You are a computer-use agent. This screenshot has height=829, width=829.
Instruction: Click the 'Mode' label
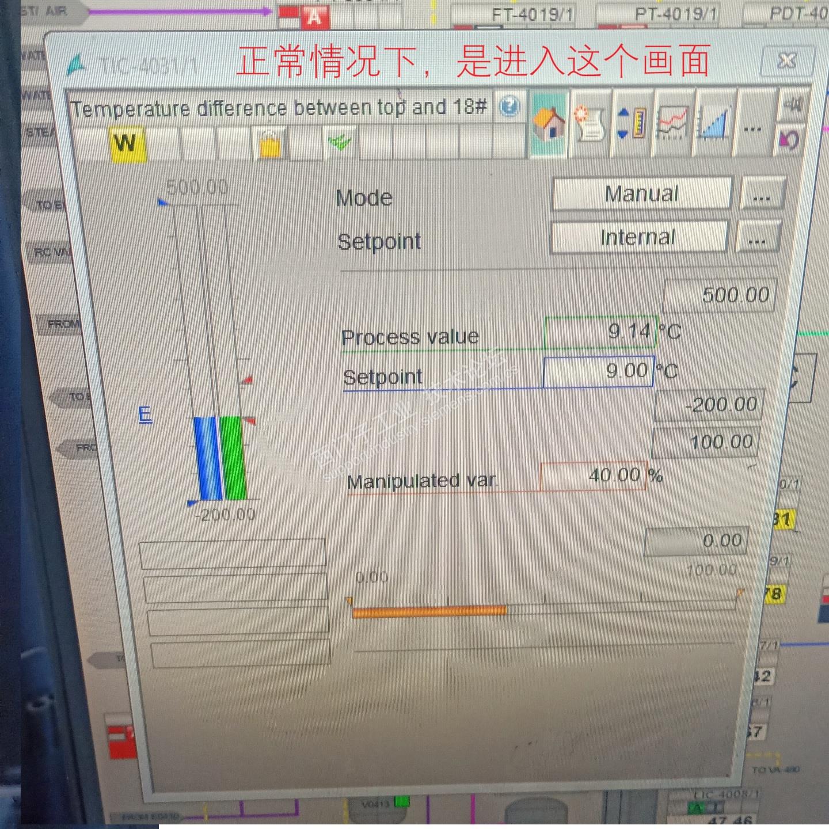364,198
